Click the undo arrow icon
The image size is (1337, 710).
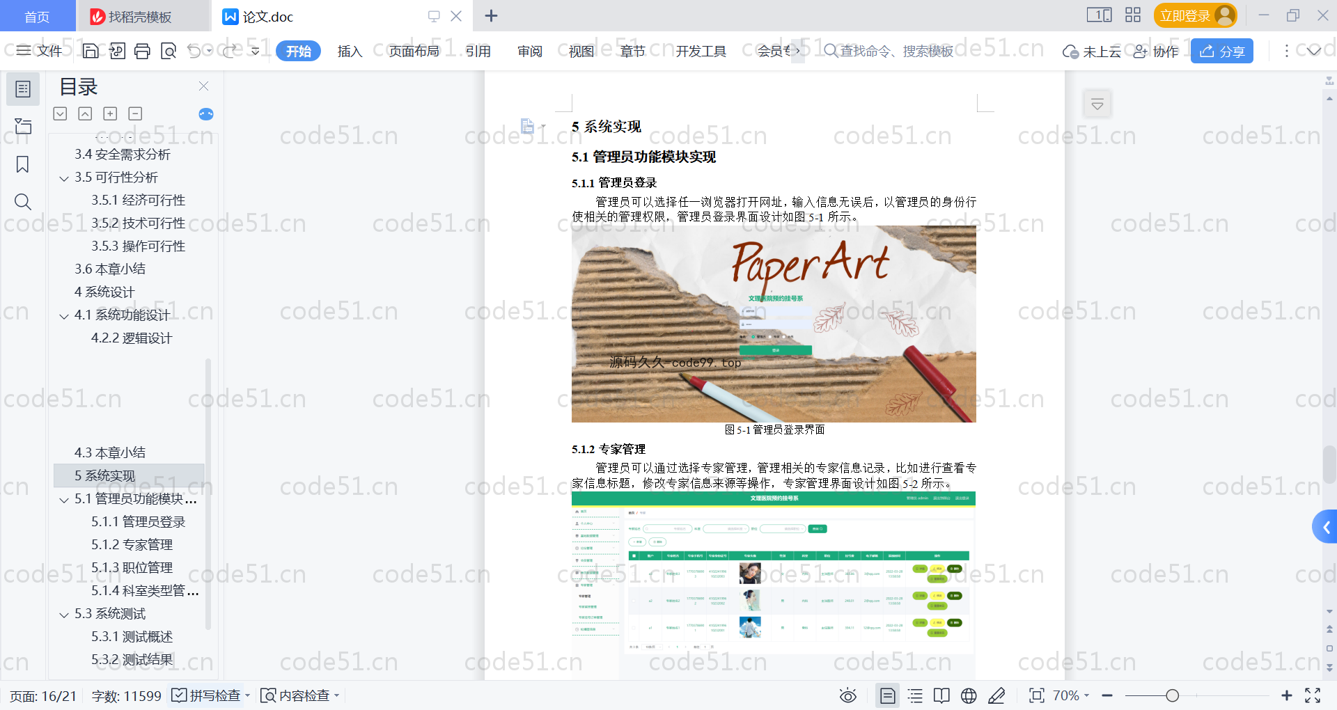pyautogui.click(x=194, y=51)
